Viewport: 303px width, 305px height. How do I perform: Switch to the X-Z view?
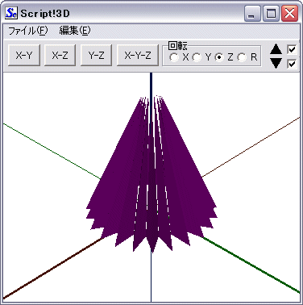(x=60, y=55)
